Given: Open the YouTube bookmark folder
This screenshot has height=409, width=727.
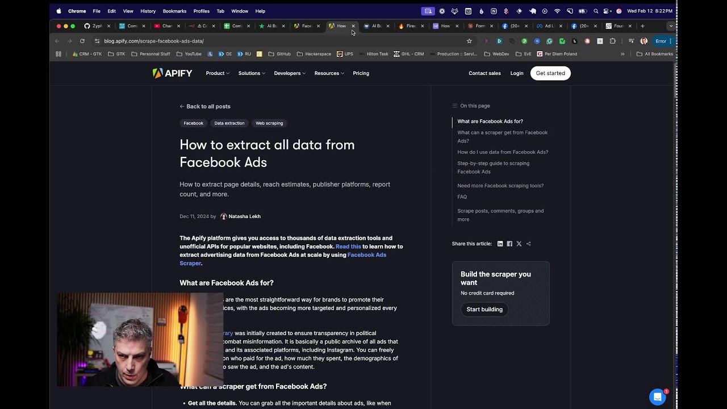Looking at the screenshot, I should point(189,54).
